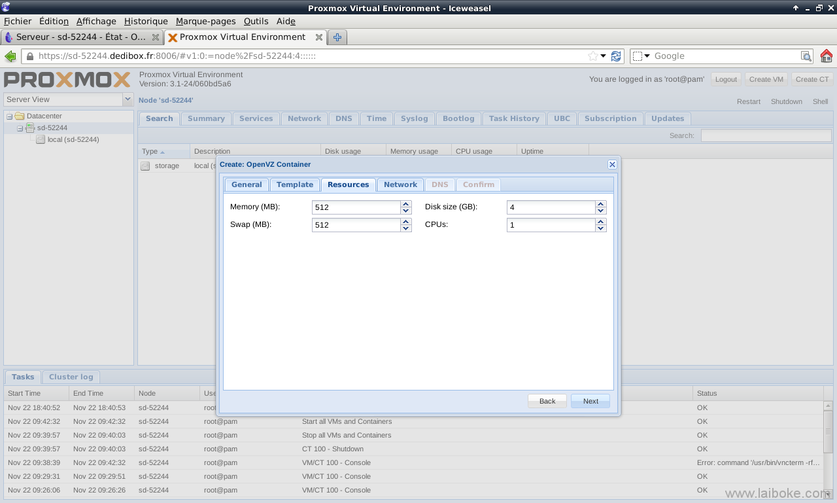Open a new browser tab with plus icon

[x=337, y=37]
